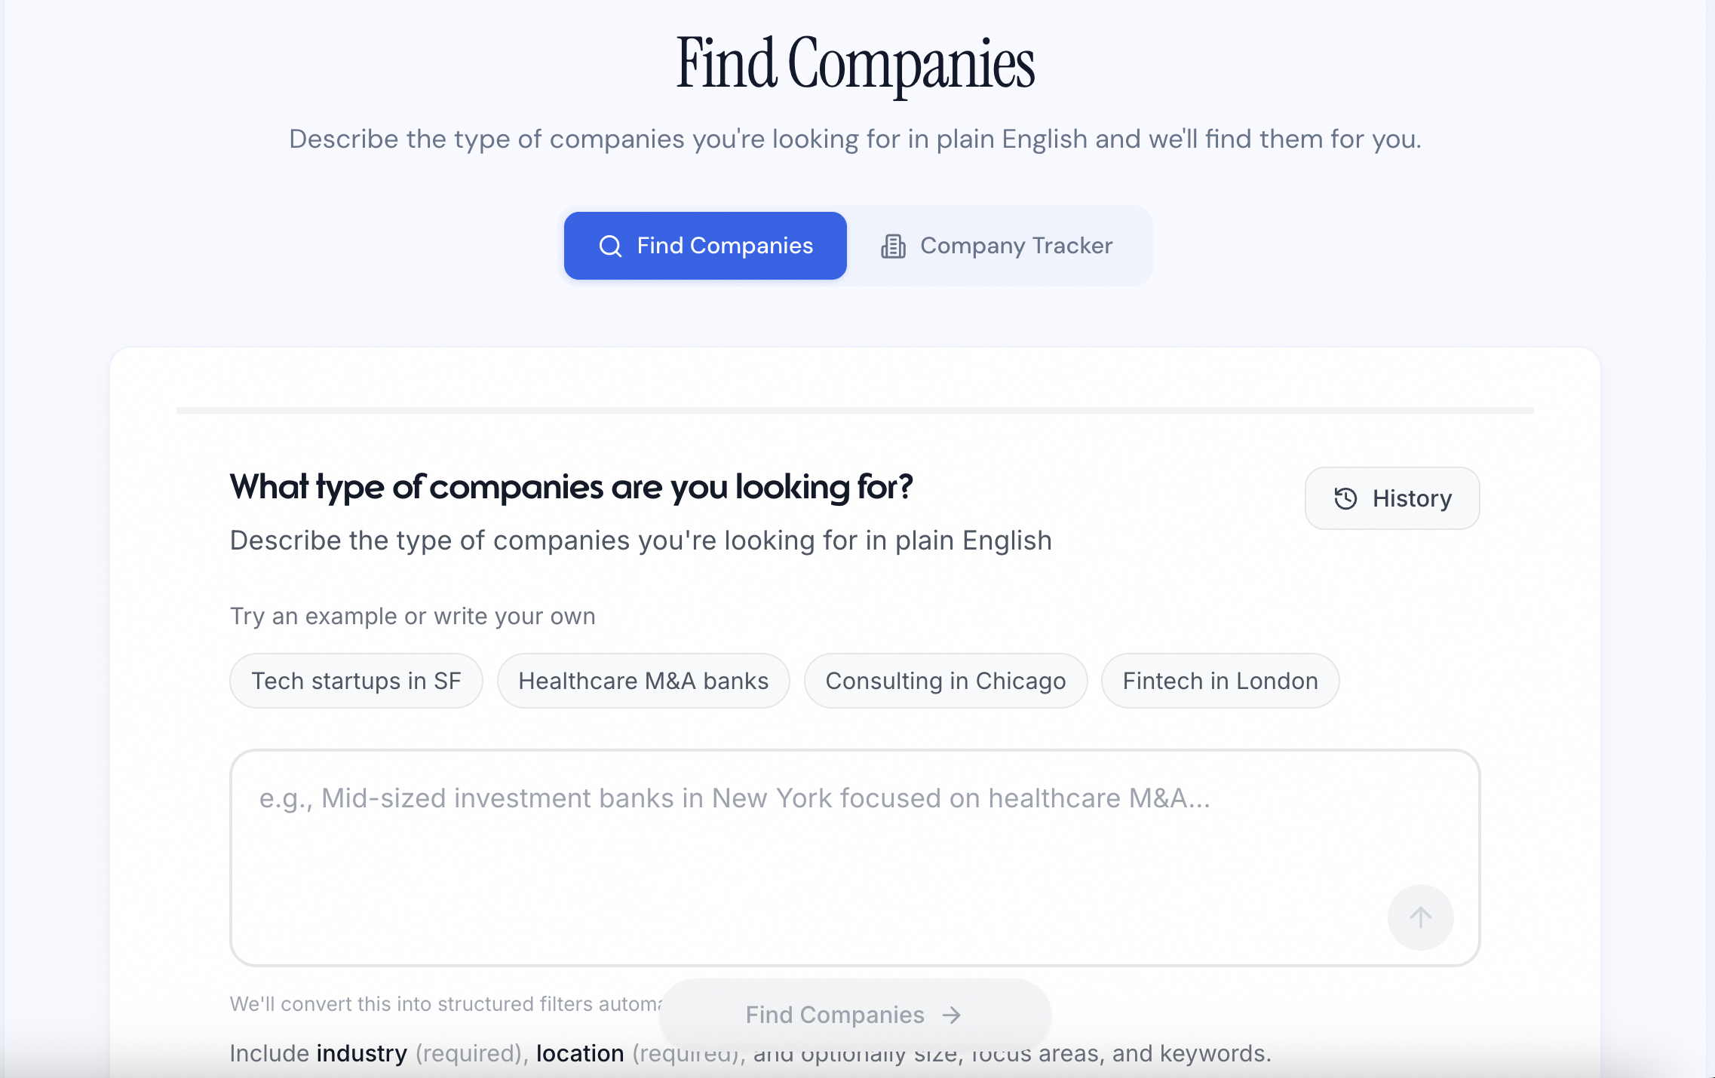Select the "Healthcare M&A banks" example

pos(643,681)
